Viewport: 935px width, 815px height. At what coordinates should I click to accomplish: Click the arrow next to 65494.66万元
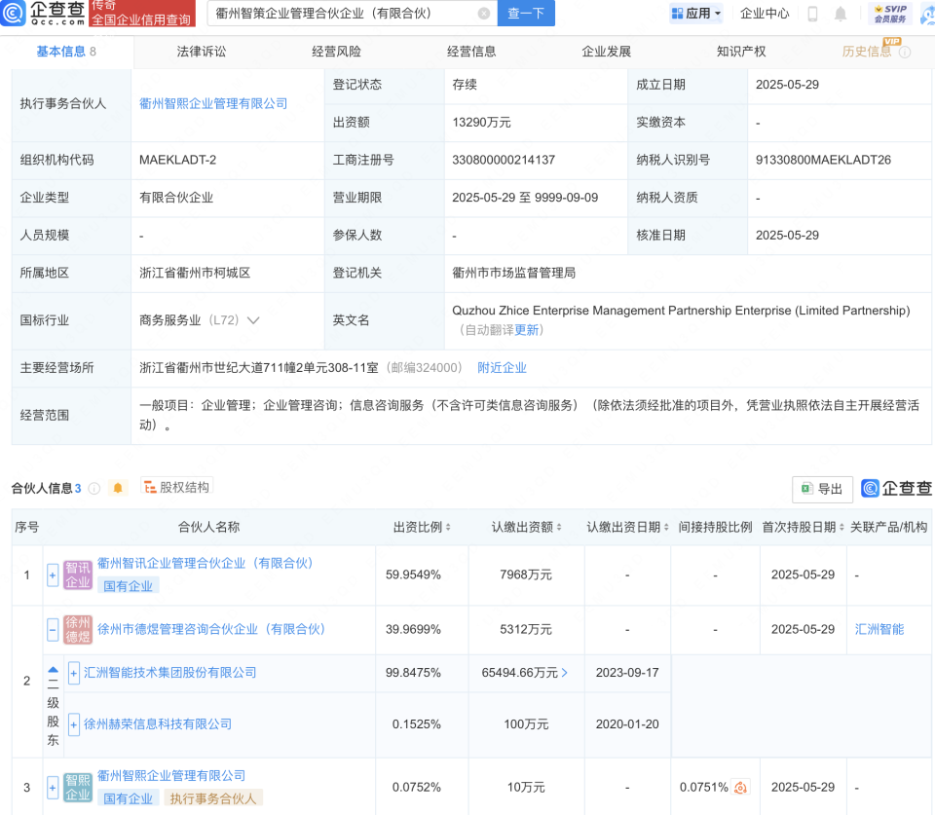coord(565,673)
